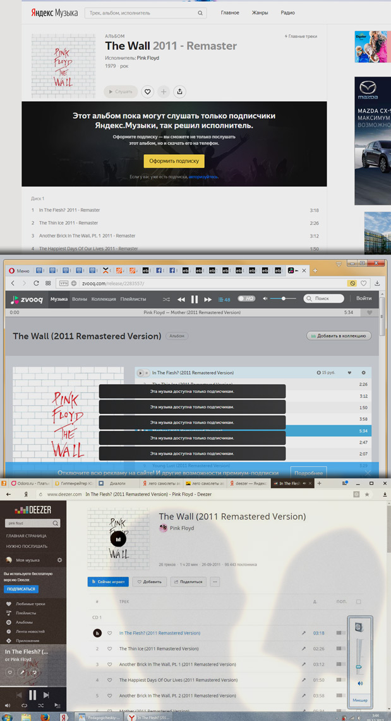Viewport: 391px width, 721px height.
Task: Adjust Windows volume mixer slider
Action: (359, 666)
